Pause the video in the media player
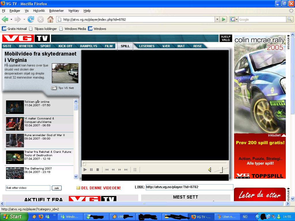The width and height of the screenshot is (295, 221). click(91, 170)
